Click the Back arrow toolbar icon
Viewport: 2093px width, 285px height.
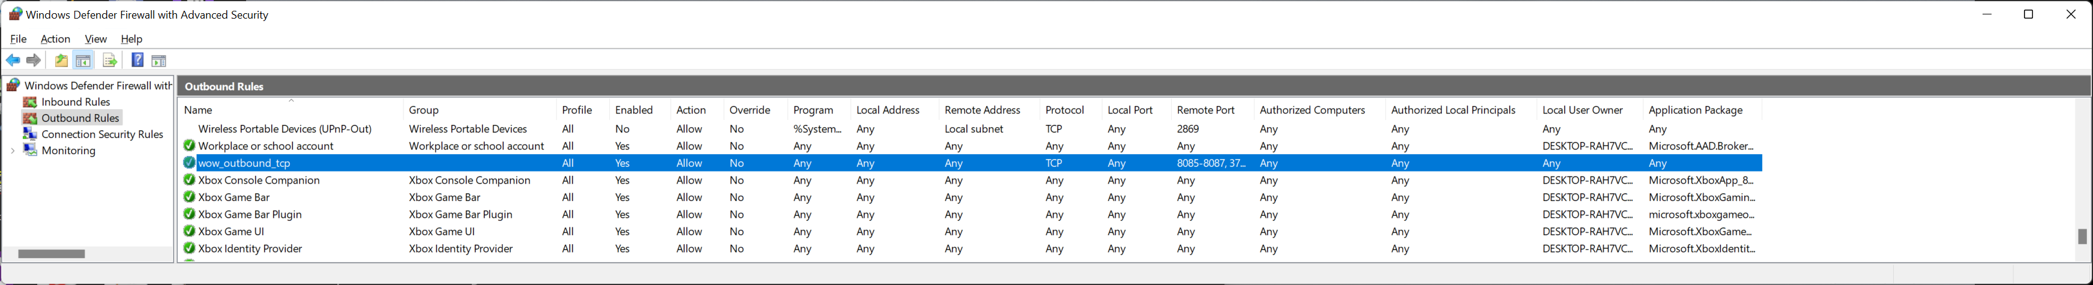(13, 61)
